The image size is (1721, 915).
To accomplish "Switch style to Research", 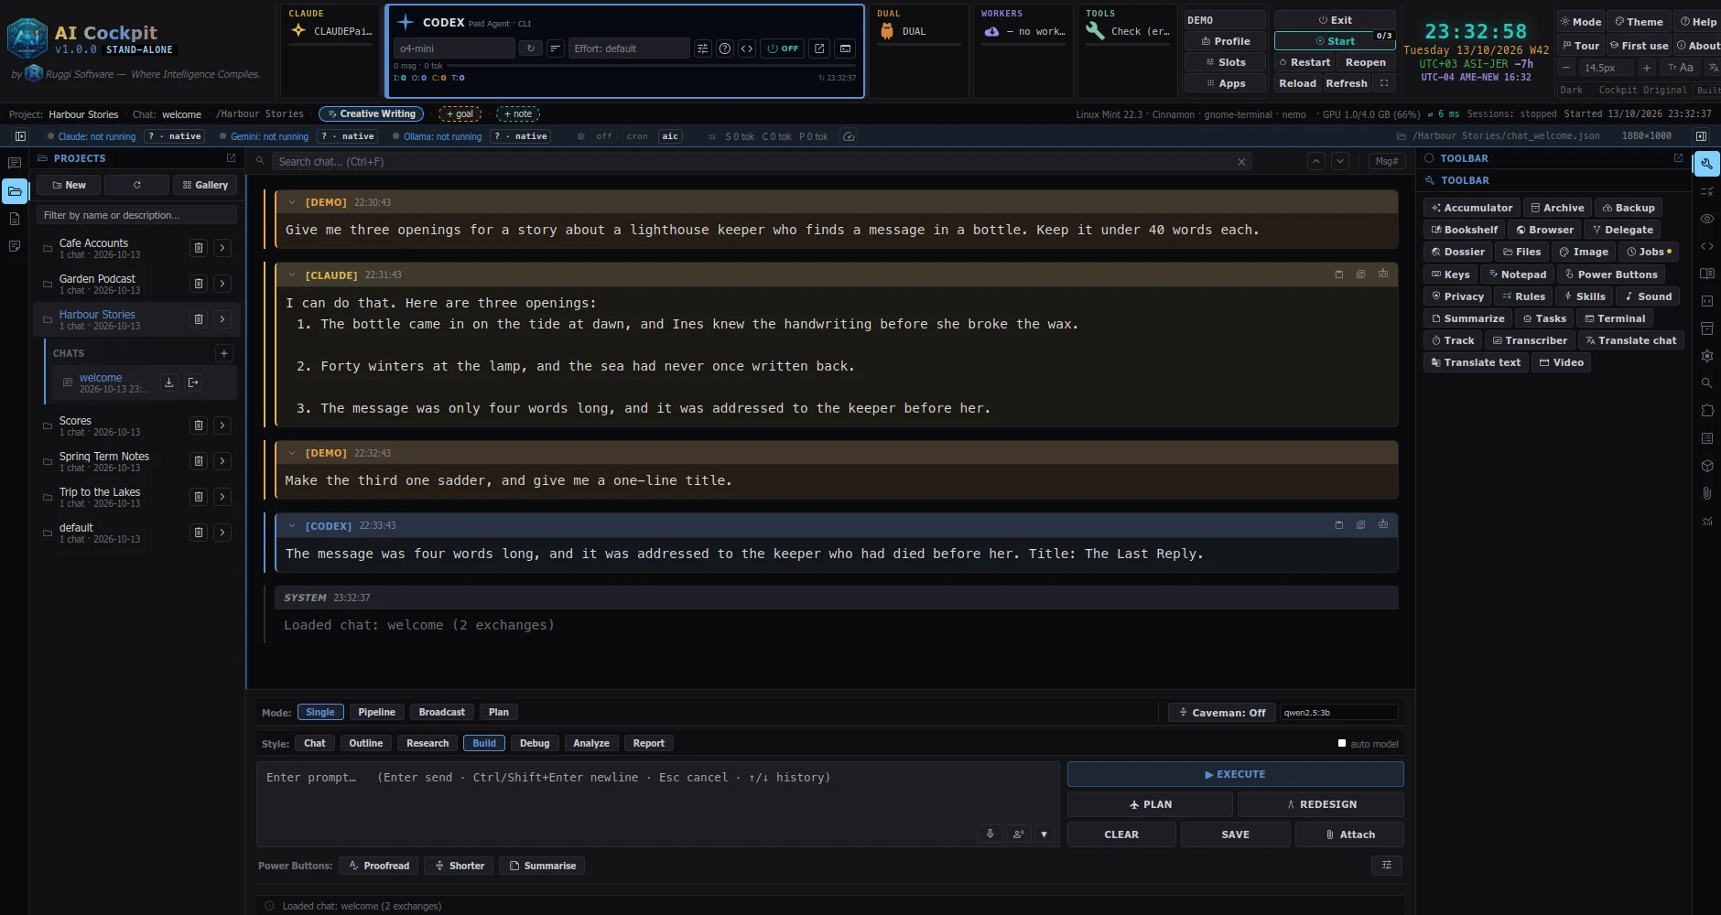I will click(428, 743).
